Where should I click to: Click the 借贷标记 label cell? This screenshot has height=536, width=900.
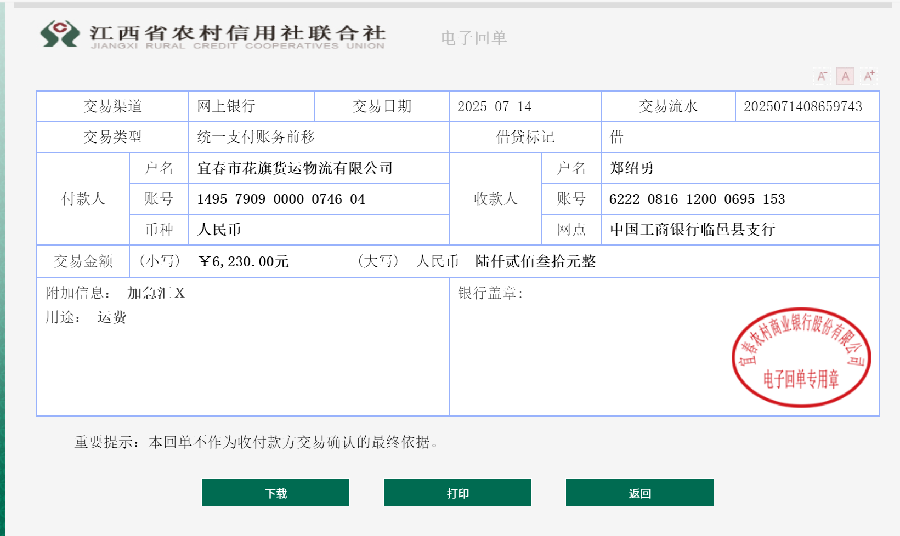point(525,137)
